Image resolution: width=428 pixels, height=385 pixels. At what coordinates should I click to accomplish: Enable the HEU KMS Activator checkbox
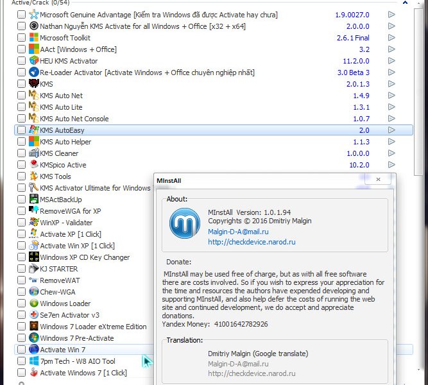(21, 60)
